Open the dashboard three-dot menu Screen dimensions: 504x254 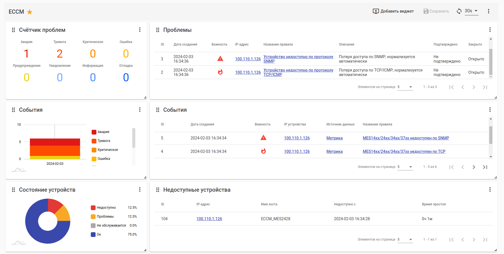click(x=489, y=11)
